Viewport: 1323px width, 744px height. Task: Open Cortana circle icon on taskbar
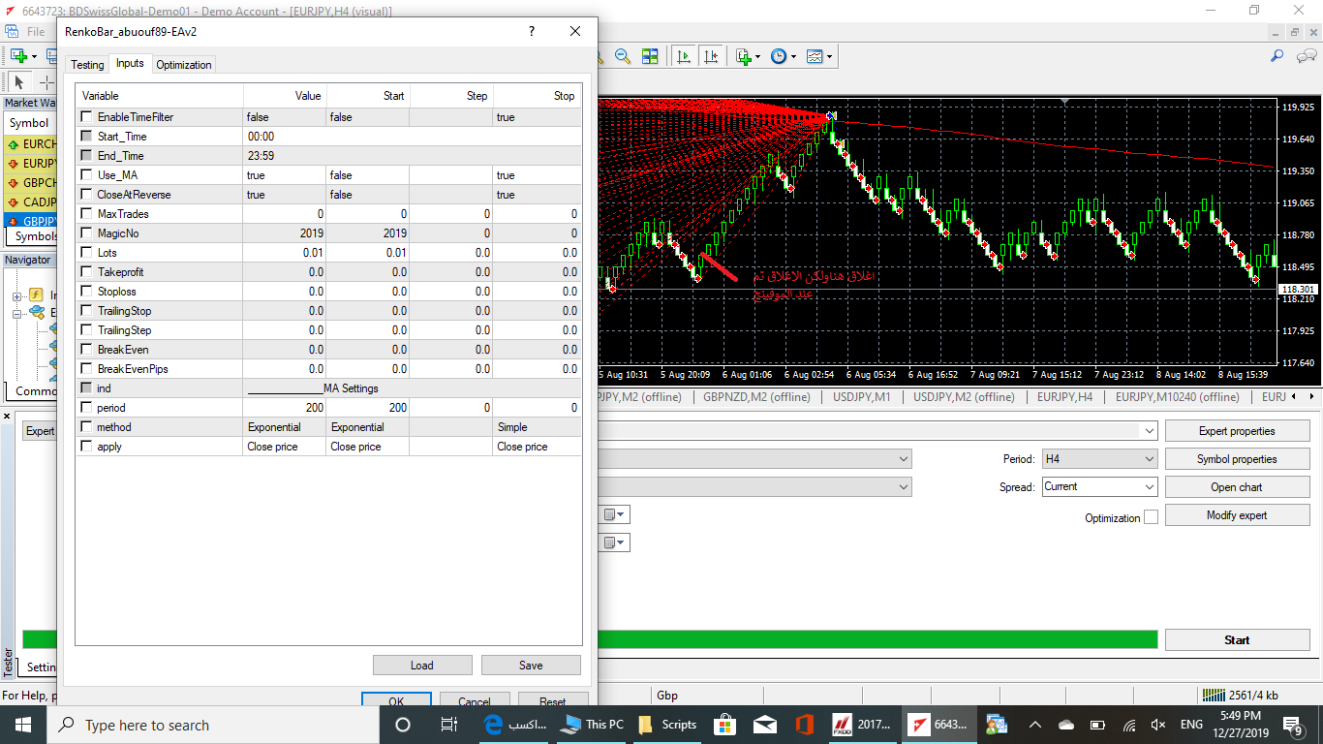(x=403, y=725)
